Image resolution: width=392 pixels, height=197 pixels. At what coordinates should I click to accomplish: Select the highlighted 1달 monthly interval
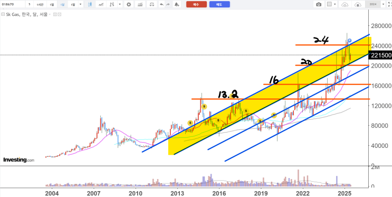(62, 4)
